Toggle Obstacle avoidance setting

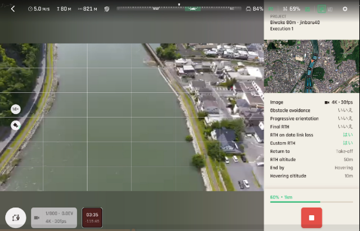point(312,111)
